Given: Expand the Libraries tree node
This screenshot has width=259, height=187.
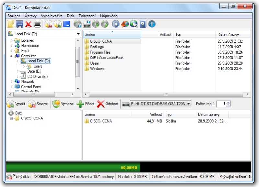Looking at the screenshot, I should pos(11,40).
